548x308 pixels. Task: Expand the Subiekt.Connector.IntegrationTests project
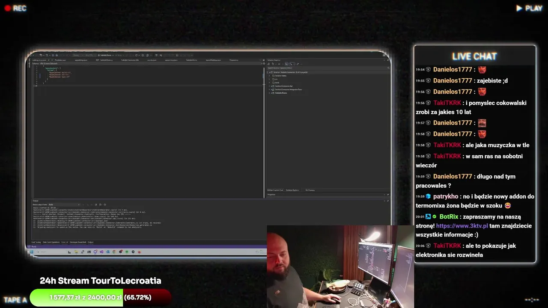[269, 89]
